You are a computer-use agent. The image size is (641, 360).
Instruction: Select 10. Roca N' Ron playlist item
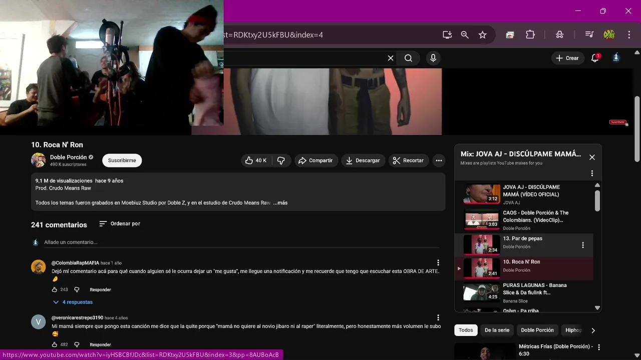(x=523, y=268)
